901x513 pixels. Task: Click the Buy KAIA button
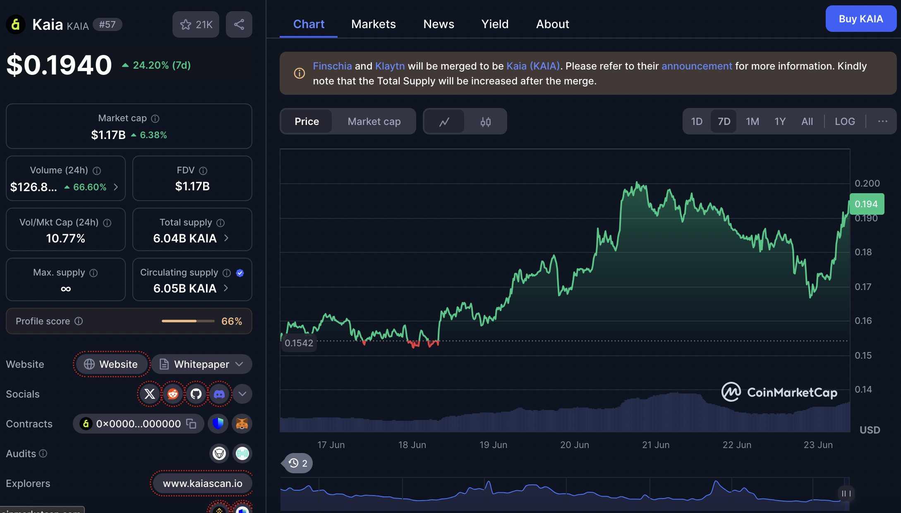coord(861,19)
